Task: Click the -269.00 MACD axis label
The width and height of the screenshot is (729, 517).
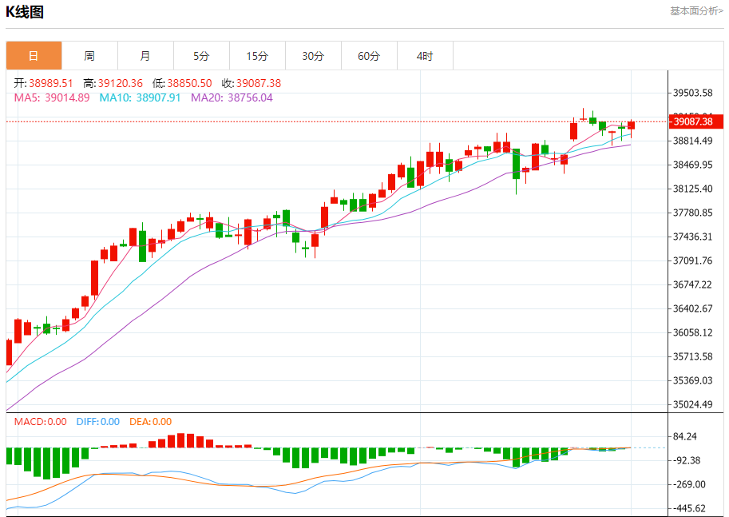Action: click(689, 484)
